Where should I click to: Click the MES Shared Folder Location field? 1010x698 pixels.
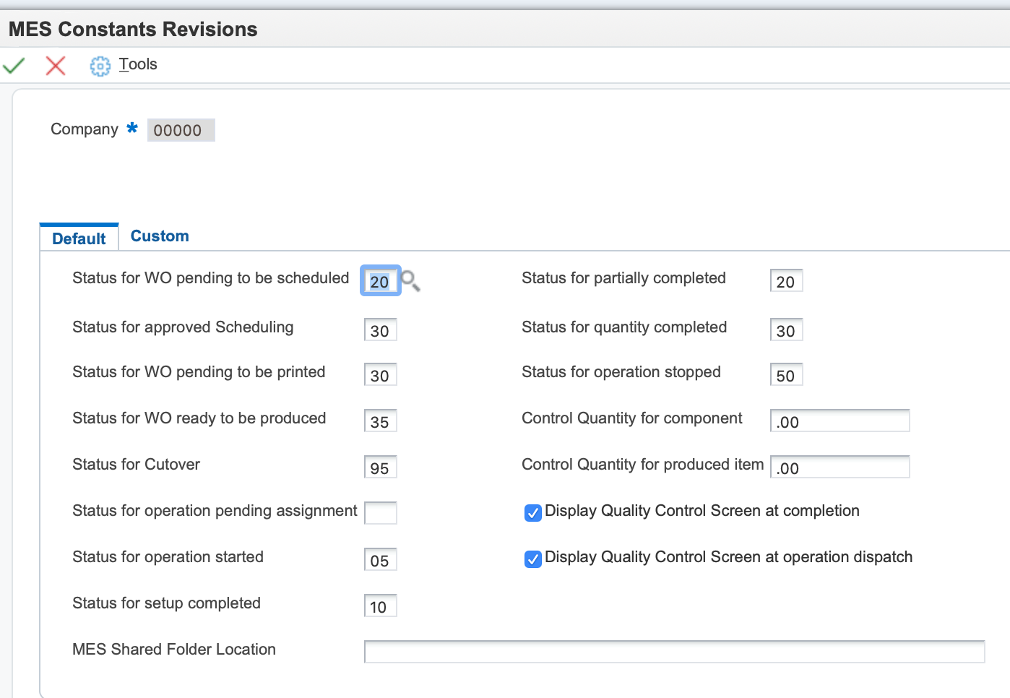pyautogui.click(x=674, y=652)
